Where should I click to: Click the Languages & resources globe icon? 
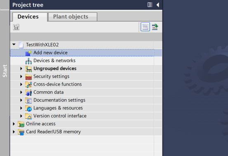pos(28,108)
